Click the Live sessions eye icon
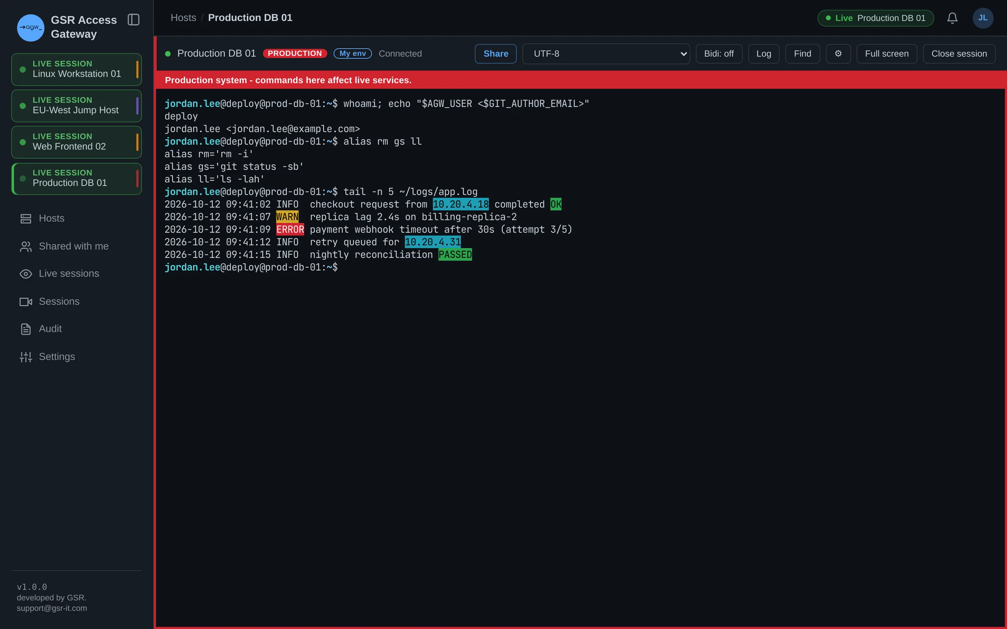This screenshot has height=629, width=1007. 26,274
